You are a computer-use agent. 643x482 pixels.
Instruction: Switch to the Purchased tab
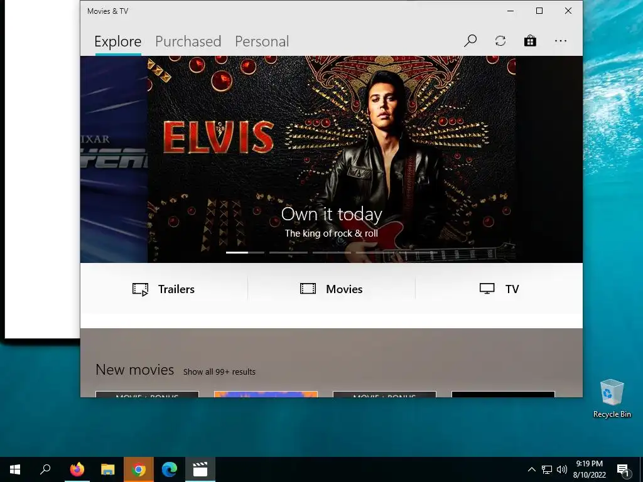pyautogui.click(x=188, y=41)
